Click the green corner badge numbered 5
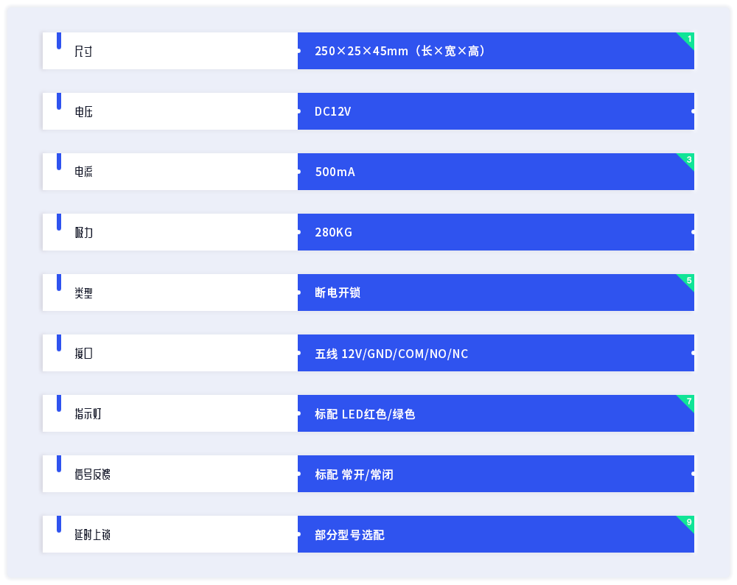 (x=688, y=281)
